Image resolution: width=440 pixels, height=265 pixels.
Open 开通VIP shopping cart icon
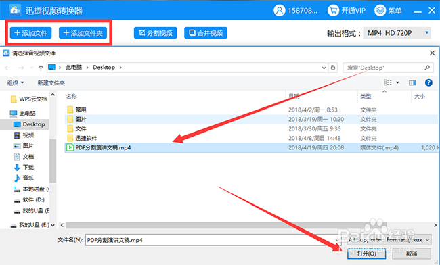(x=333, y=11)
